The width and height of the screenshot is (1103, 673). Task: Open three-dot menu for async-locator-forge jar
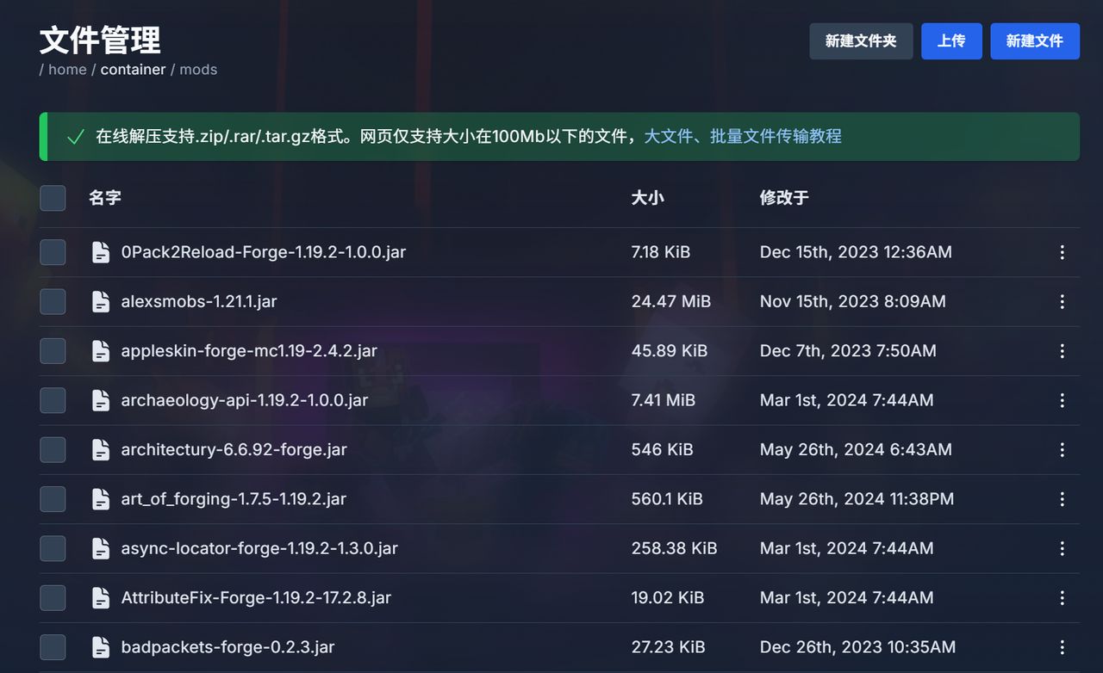coord(1062,548)
